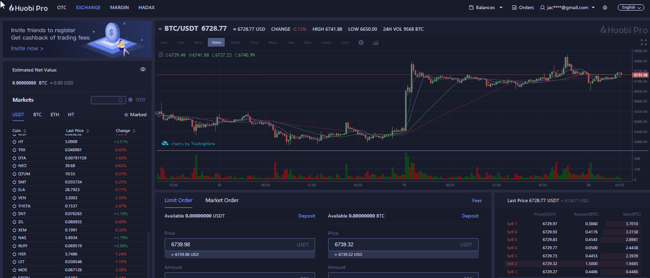Select the ETH markets tab
The image size is (650, 278).
[55, 115]
